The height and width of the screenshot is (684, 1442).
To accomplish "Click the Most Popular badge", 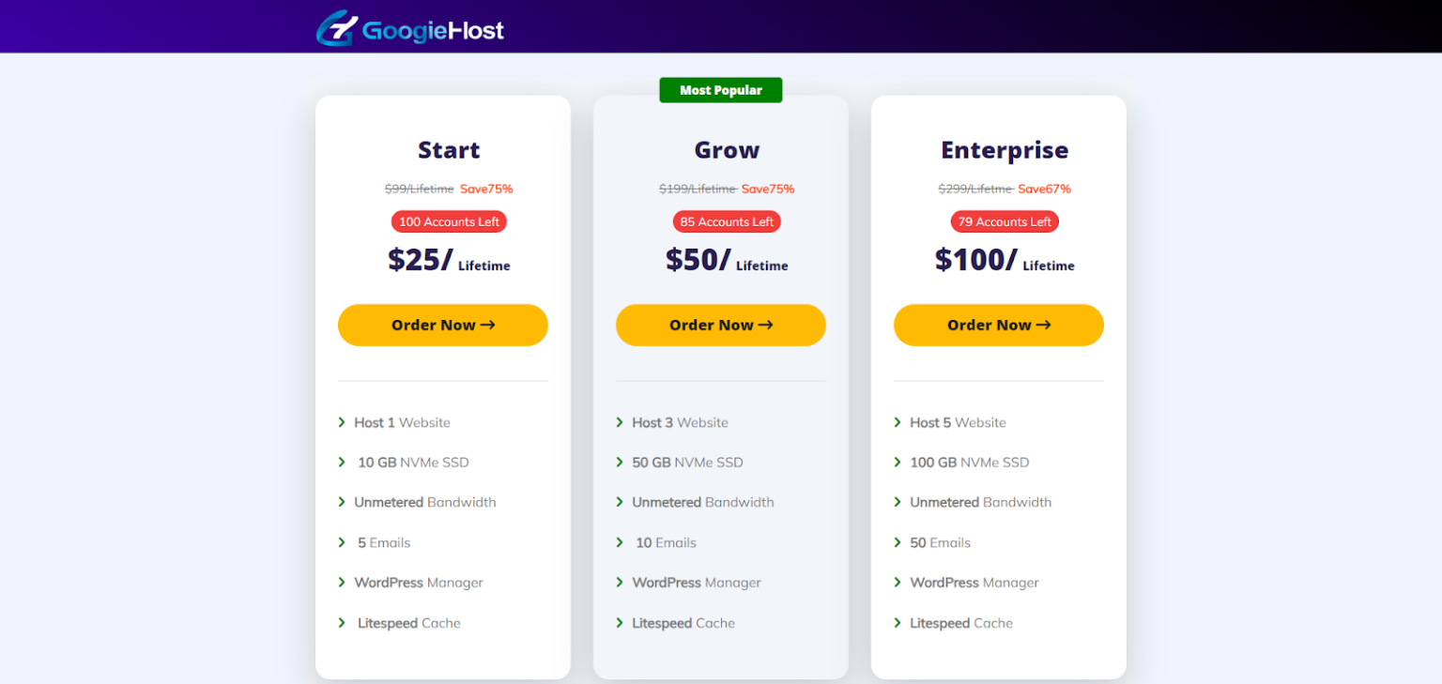I will pyautogui.click(x=720, y=89).
